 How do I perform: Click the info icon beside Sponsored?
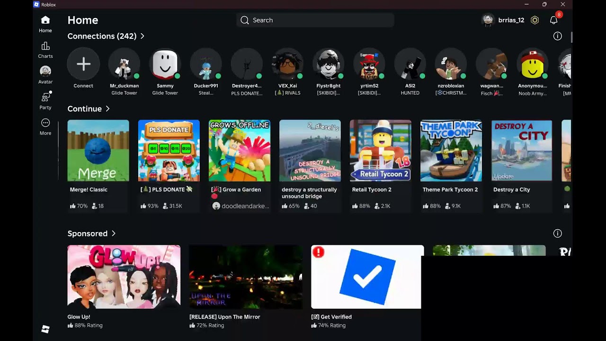click(558, 233)
